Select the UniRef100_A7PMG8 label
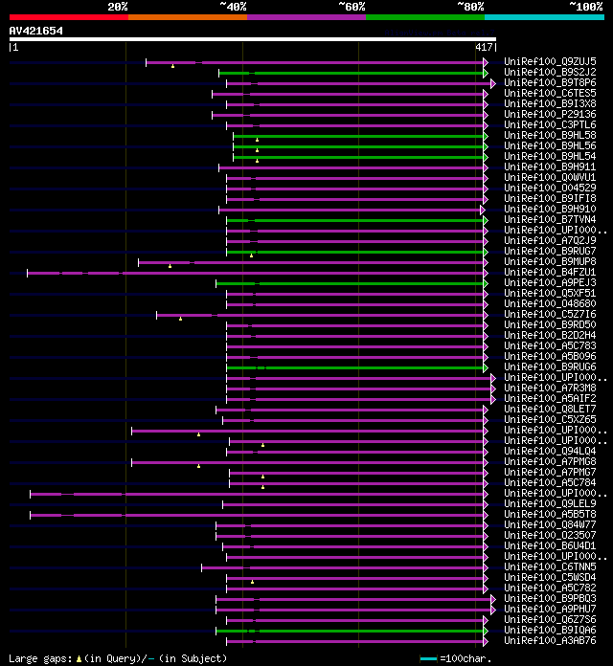This screenshot has width=613, height=666. (x=550, y=461)
